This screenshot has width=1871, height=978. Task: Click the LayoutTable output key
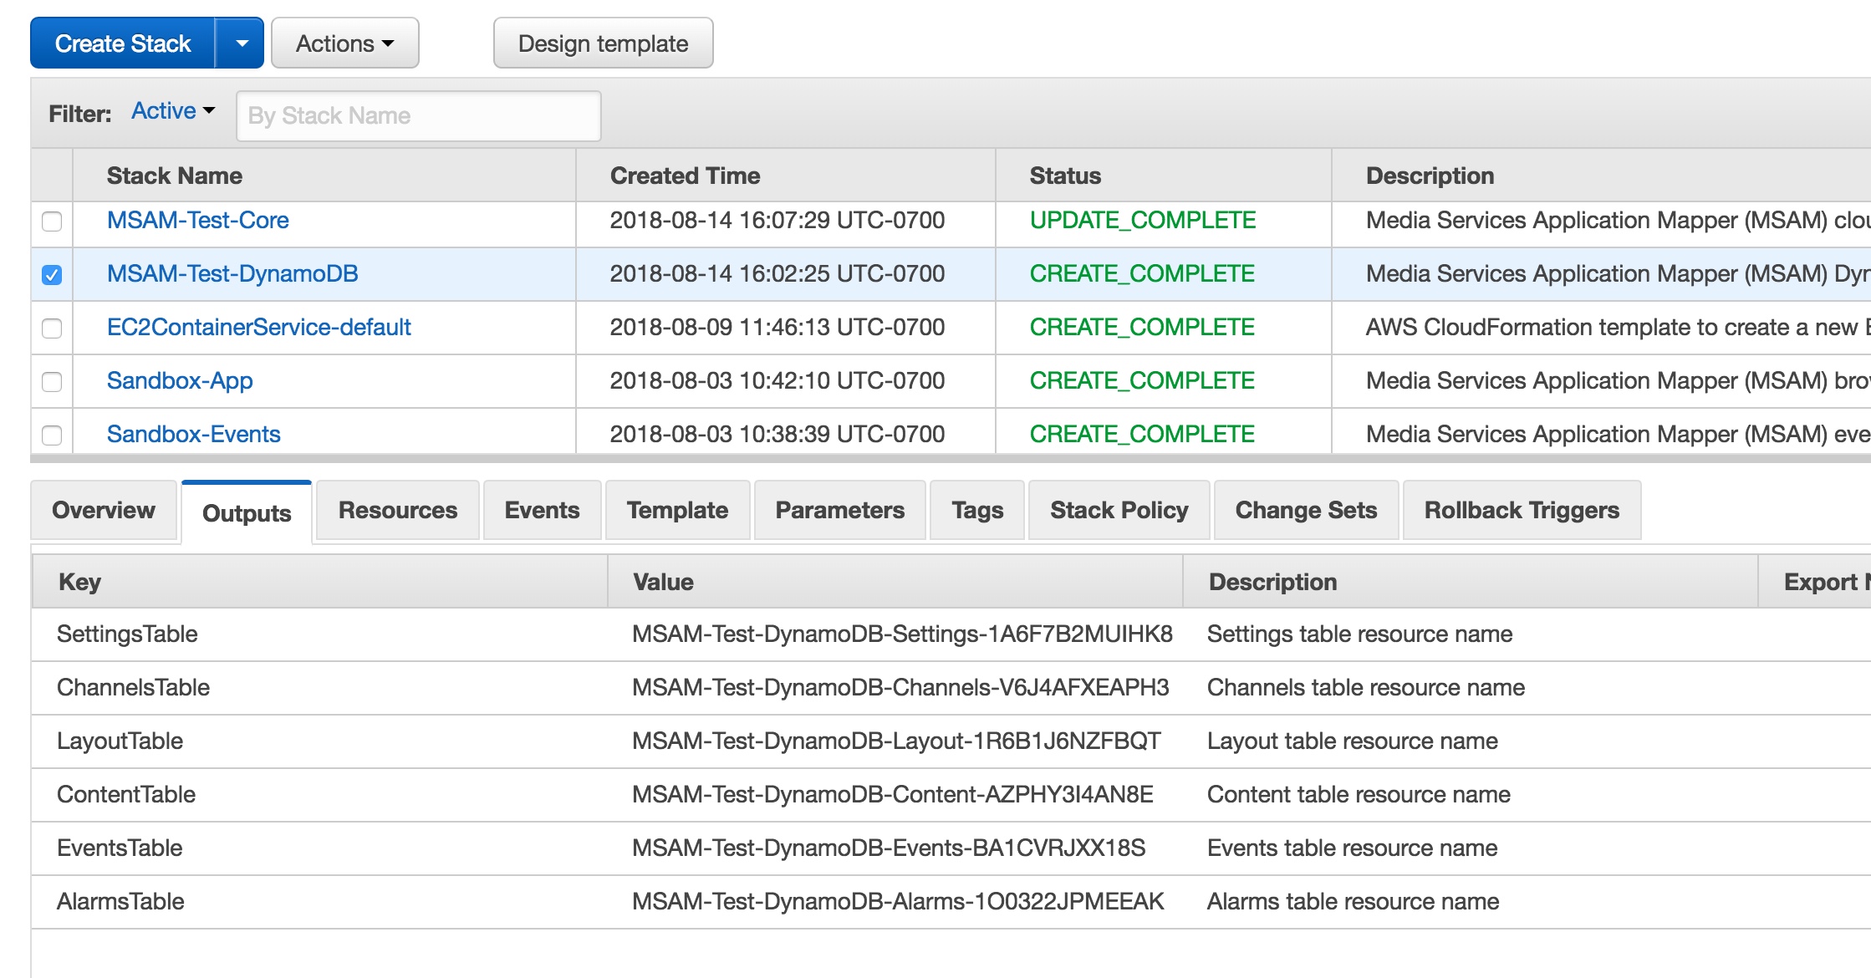[x=120, y=741]
